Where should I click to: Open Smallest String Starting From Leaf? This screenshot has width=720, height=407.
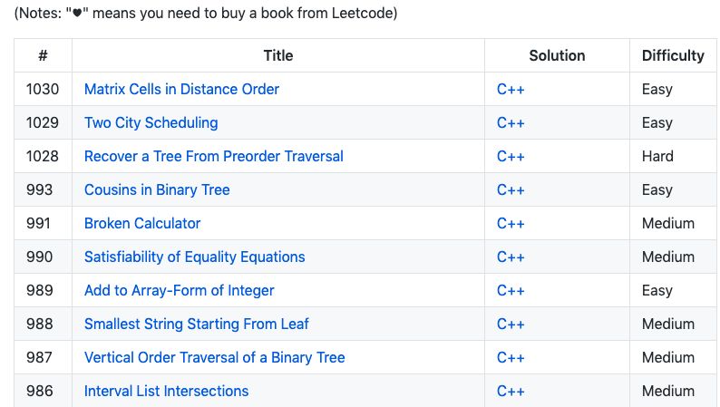[197, 324]
